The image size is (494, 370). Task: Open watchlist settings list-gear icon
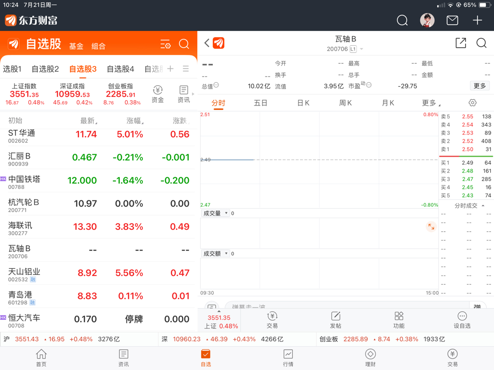[165, 44]
